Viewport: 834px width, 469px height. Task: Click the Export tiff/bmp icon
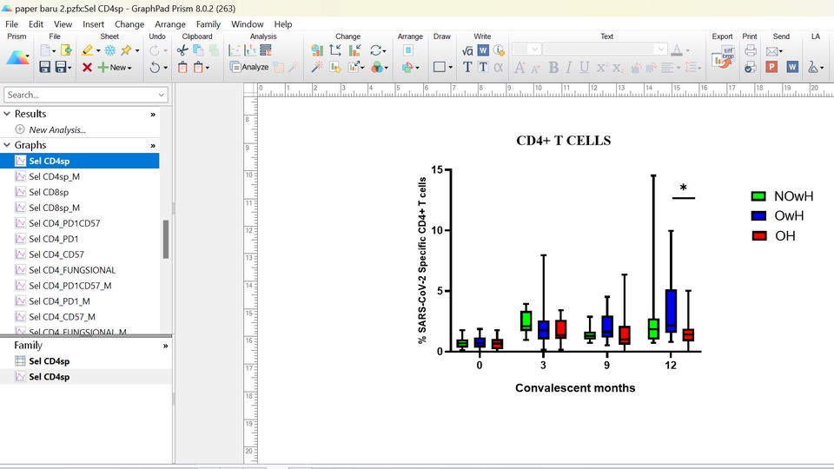[x=723, y=58]
